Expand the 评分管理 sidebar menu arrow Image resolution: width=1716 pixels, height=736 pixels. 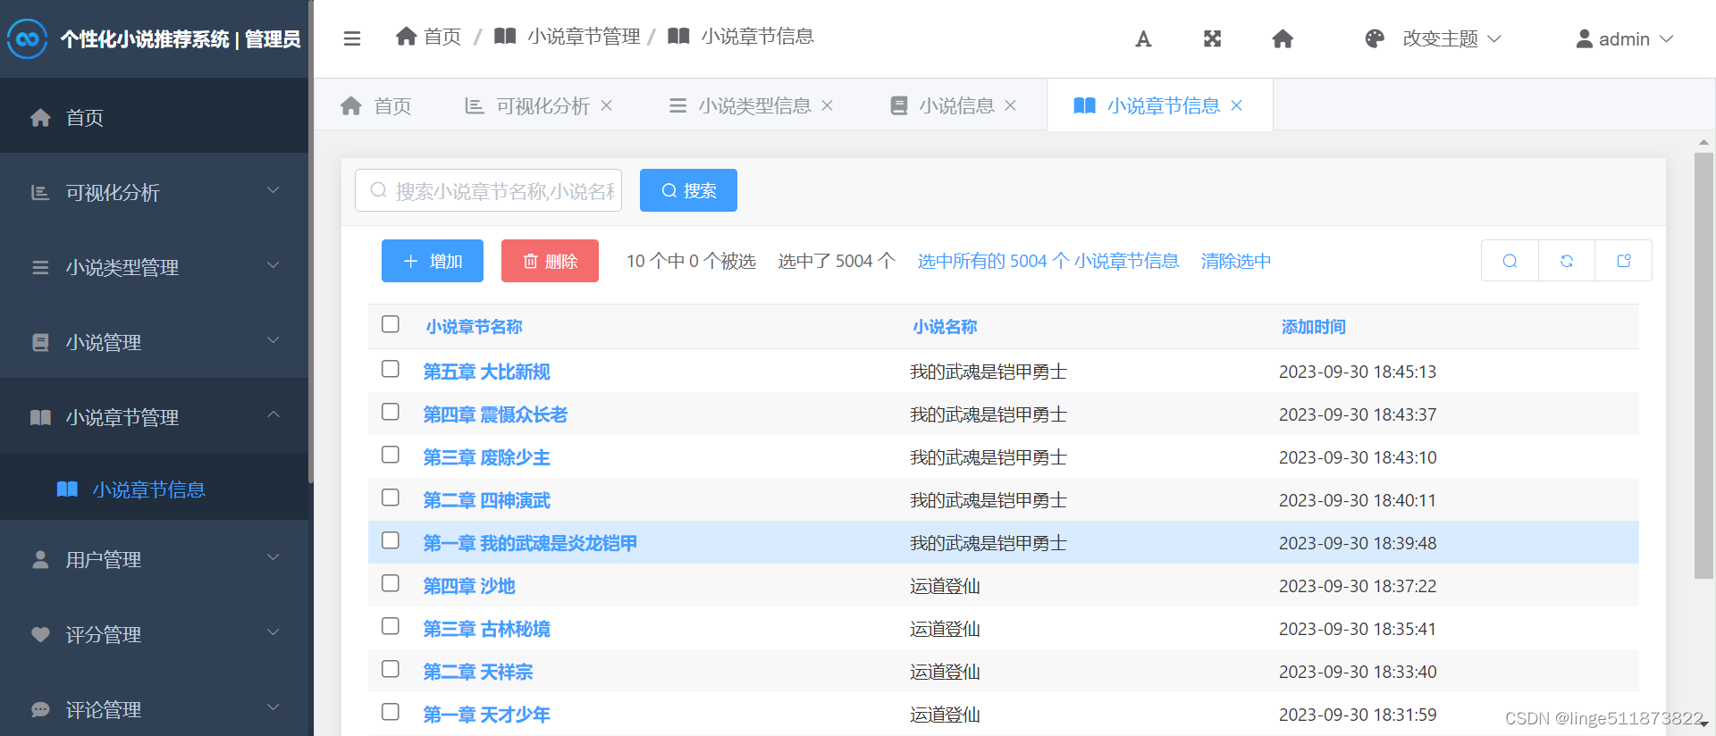tap(273, 632)
